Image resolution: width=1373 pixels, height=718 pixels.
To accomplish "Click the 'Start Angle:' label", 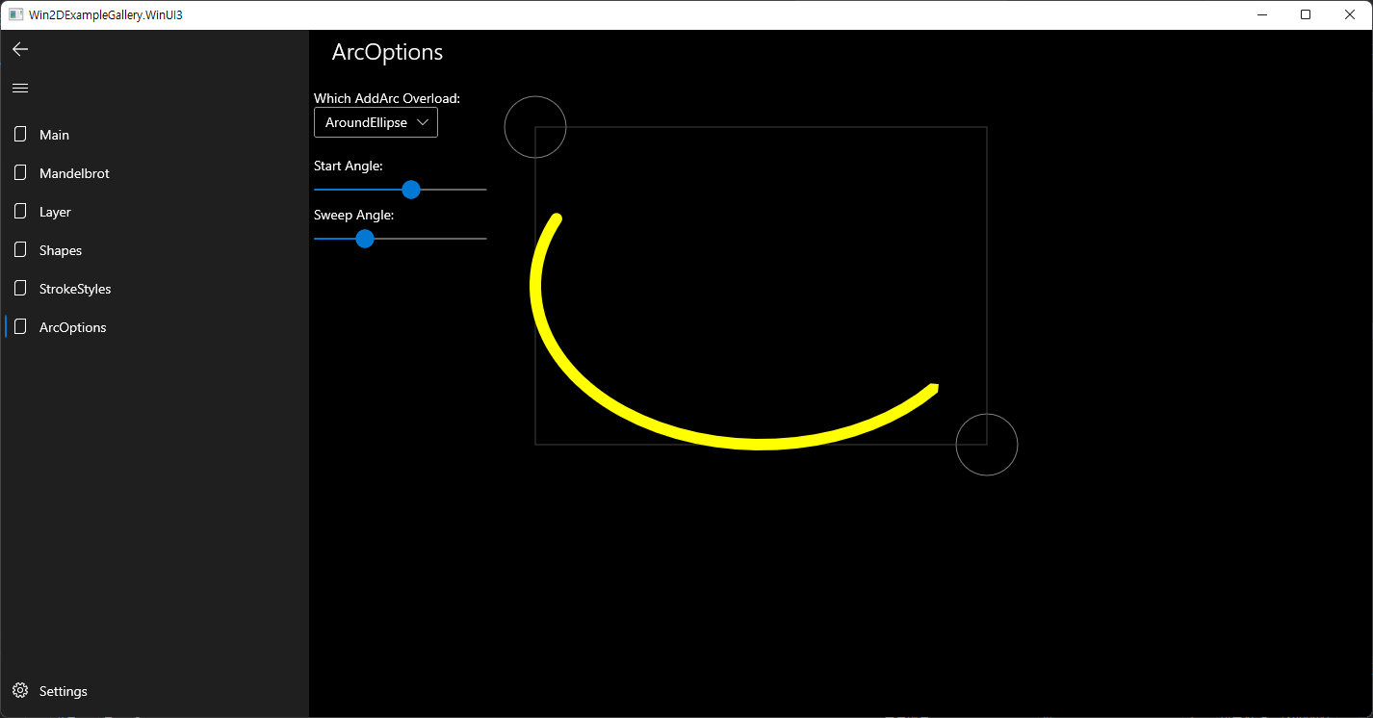I will coord(349,166).
